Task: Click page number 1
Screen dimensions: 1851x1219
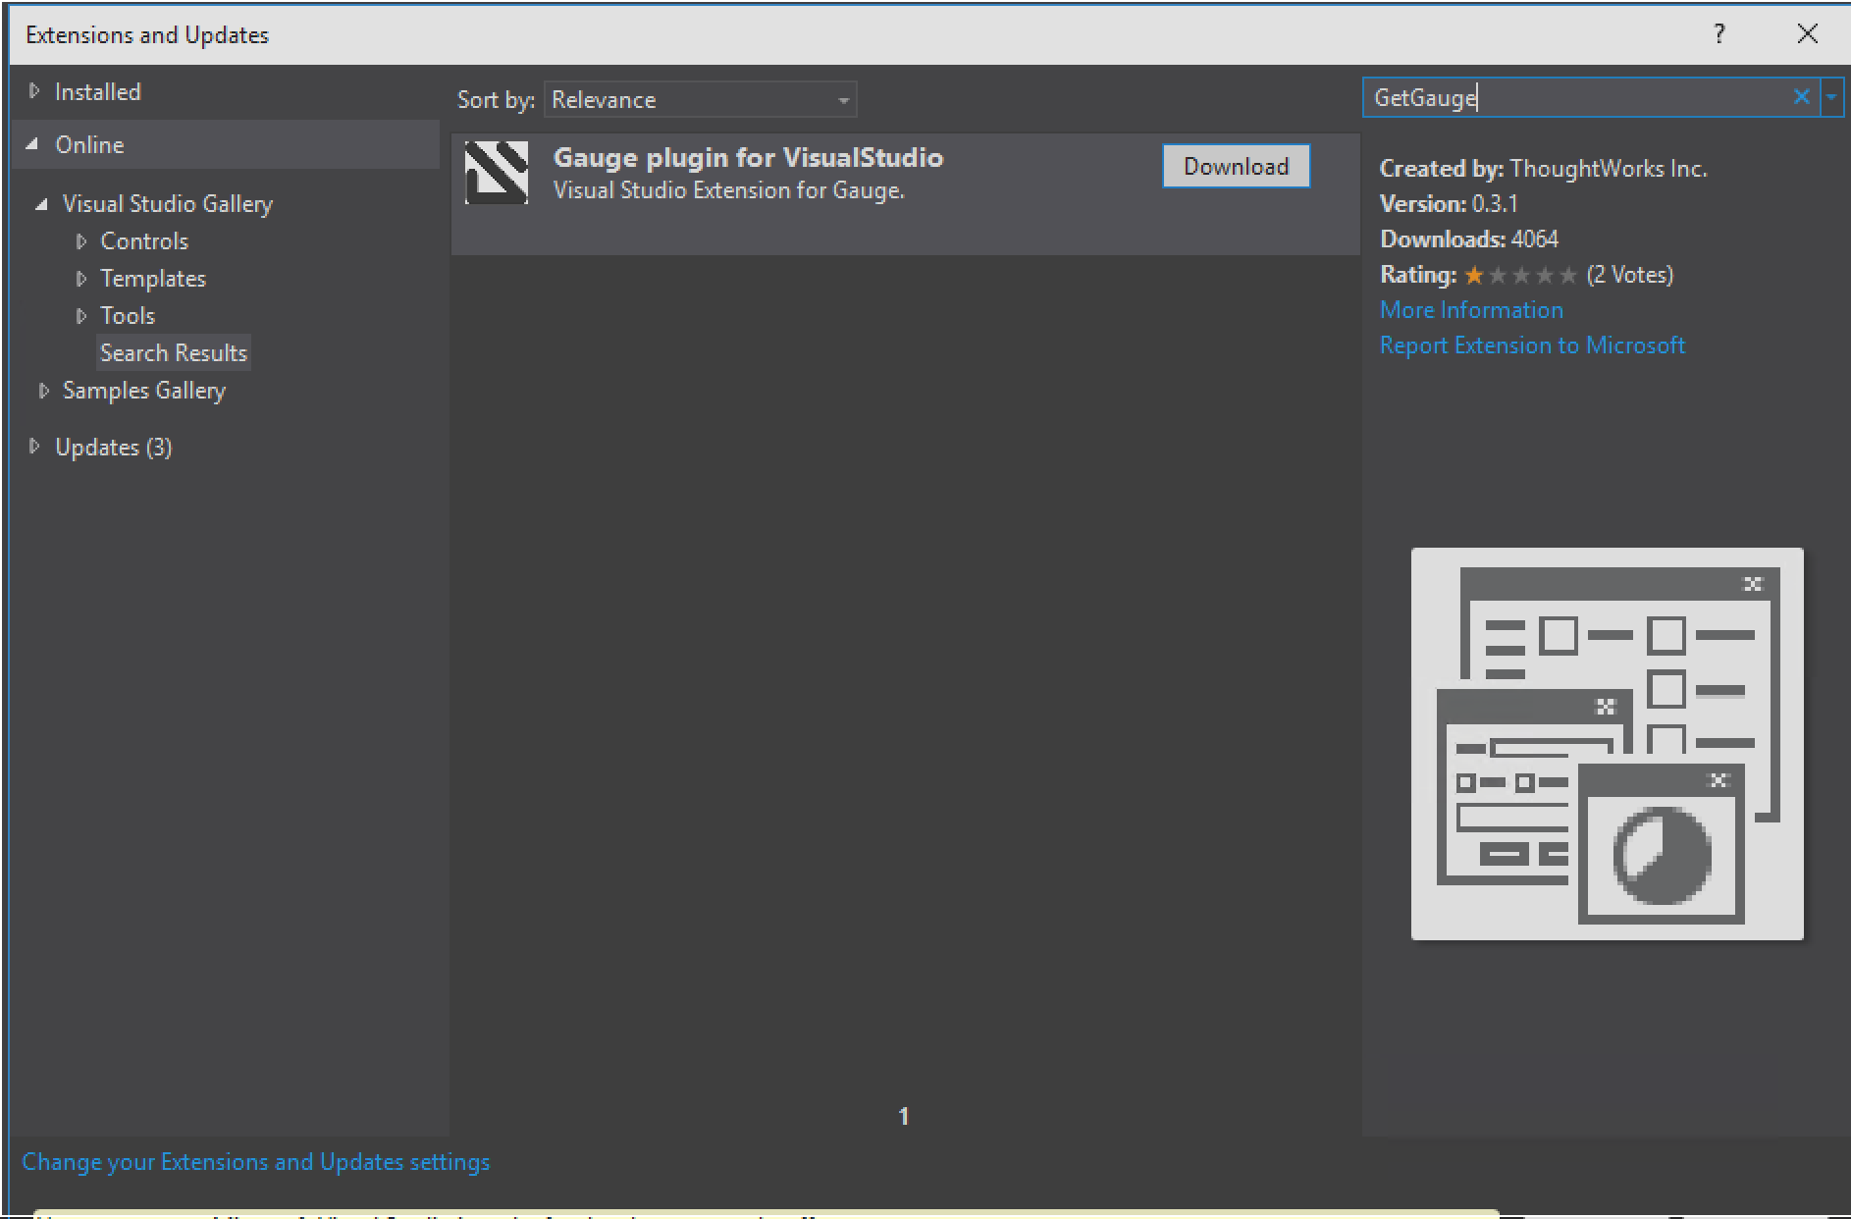Action: click(x=904, y=1116)
